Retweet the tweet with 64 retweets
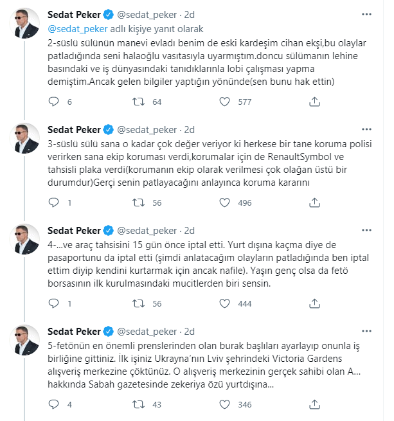The width and height of the screenshot is (394, 421). click(138, 102)
